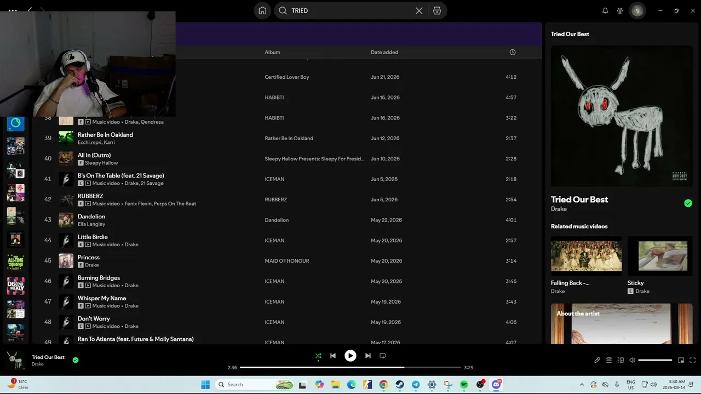Click the Tried Our Best cover in player bar

pyautogui.click(x=15, y=360)
